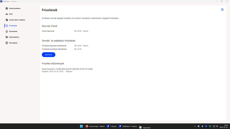
Task: Open the Windows Start menu
Action: (x=81, y=126)
